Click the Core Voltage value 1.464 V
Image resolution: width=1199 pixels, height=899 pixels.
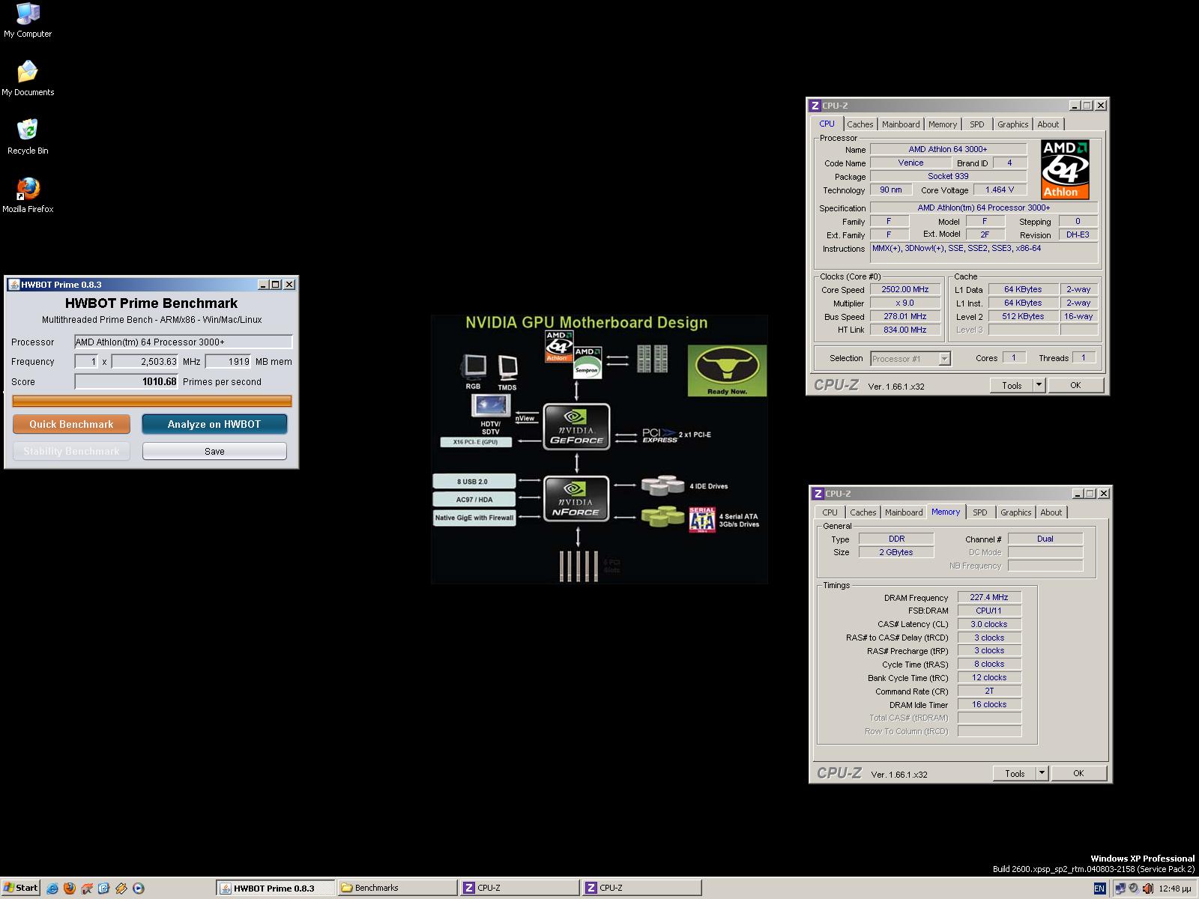1000,190
